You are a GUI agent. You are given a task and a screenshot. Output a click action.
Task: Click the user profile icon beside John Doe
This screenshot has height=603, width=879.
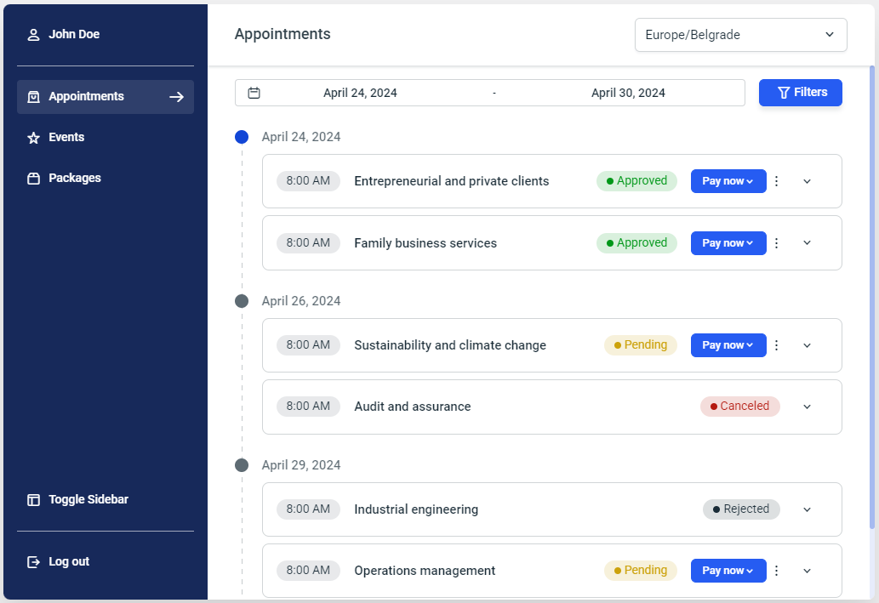33,34
